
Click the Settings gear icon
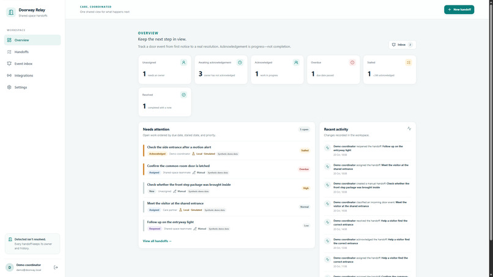(x=9, y=87)
